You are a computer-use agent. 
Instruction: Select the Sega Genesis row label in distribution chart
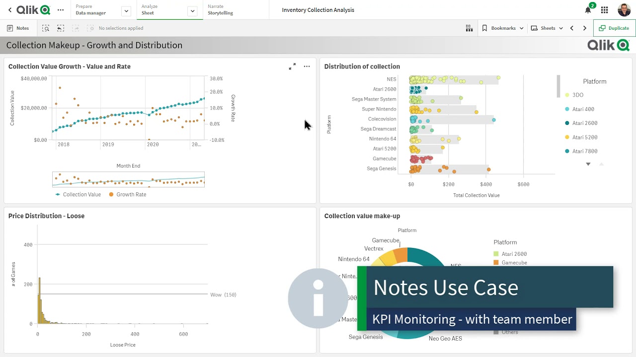(381, 169)
